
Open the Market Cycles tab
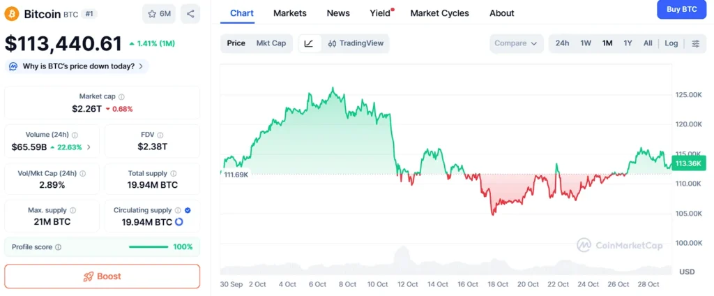point(439,13)
